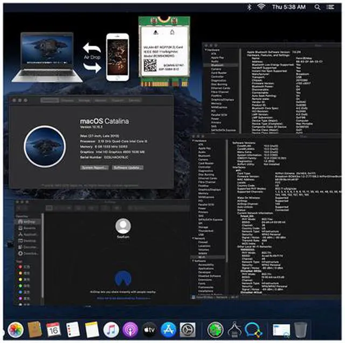This screenshot has width=345, height=343.
Task: Open Photos from the Dock
Action: point(15,330)
